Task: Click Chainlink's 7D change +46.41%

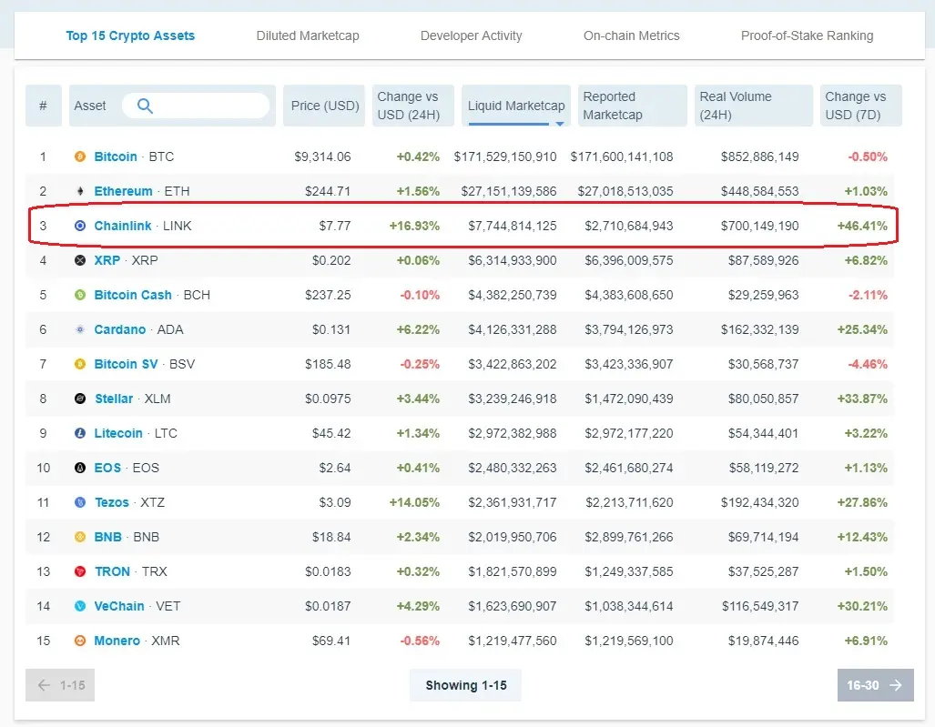Action: 862,226
